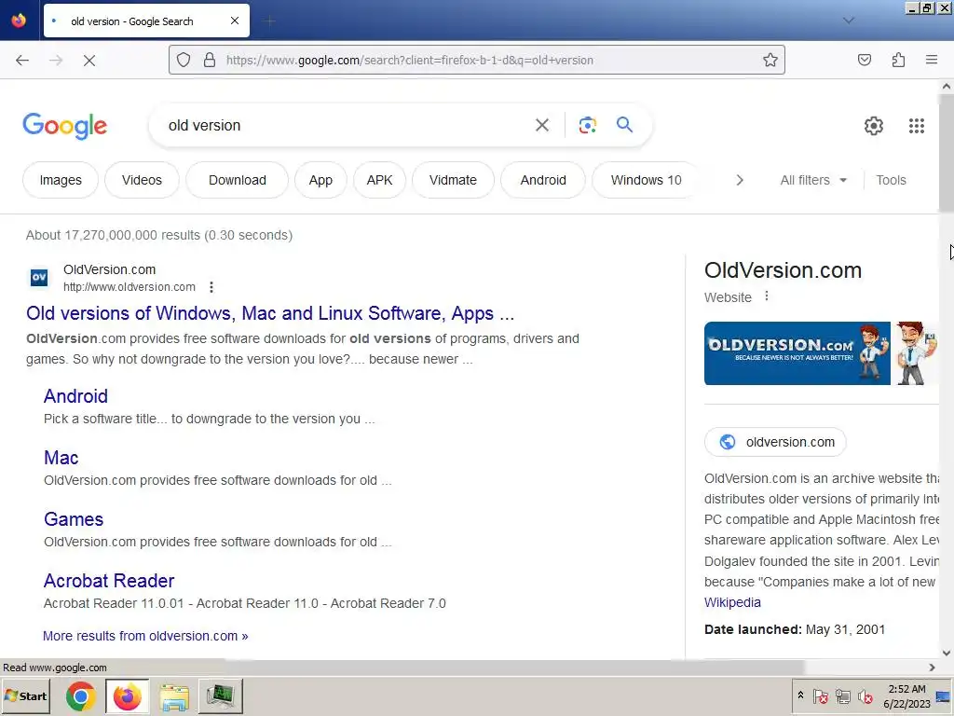Open three-dot menu next to Website label
The width and height of the screenshot is (954, 716).
click(x=767, y=296)
